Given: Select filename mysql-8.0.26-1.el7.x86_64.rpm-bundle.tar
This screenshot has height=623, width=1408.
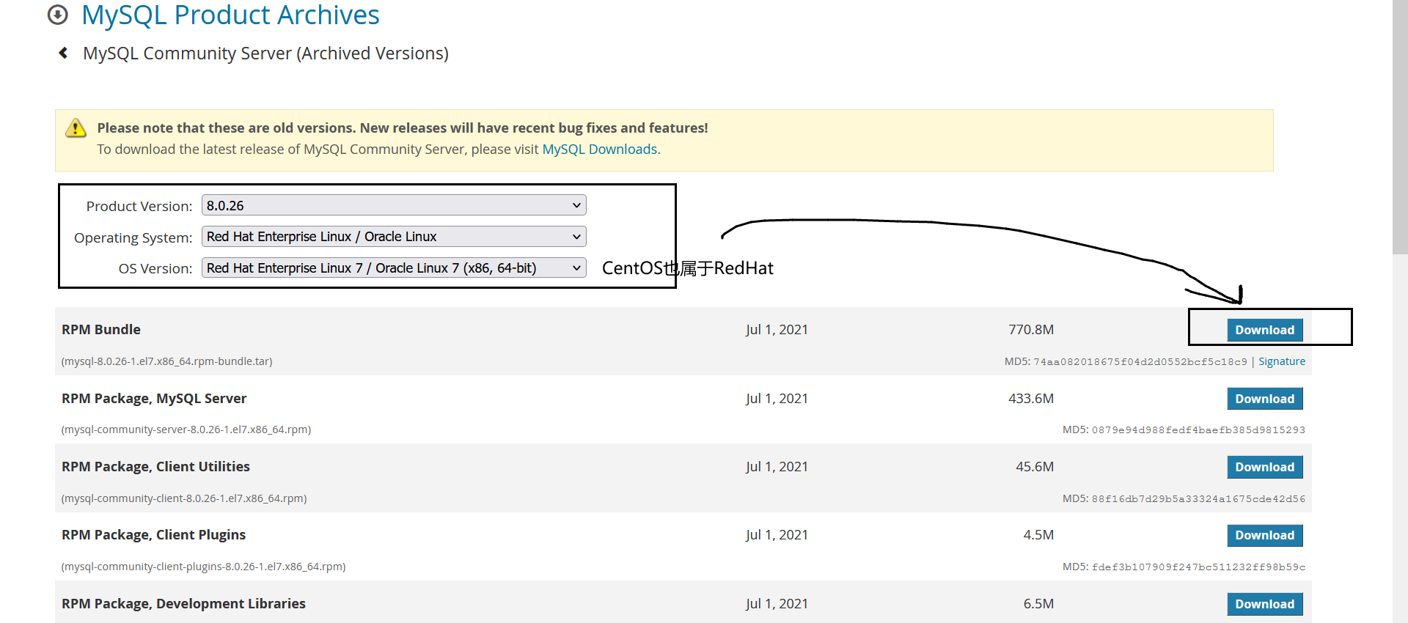Looking at the screenshot, I should click(166, 361).
